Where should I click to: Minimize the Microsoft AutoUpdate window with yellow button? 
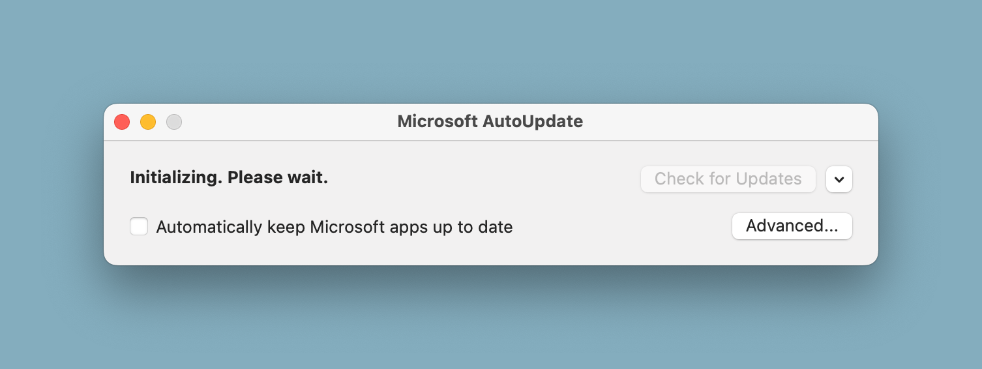(148, 122)
